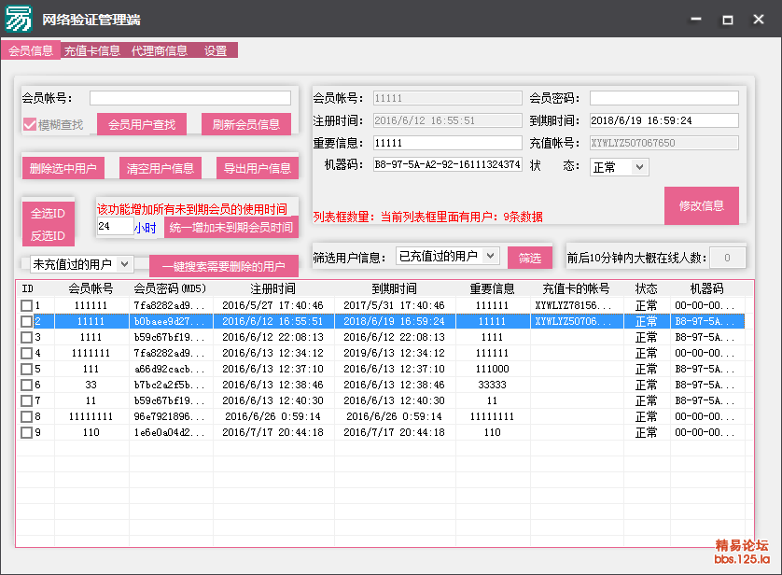Tick the checkbox for row ID 4
This screenshot has height=575, width=782.
(x=26, y=353)
